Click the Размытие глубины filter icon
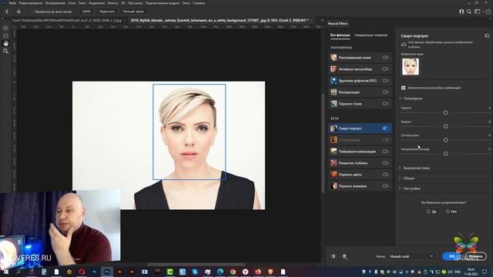This screenshot has height=277, width=493. tap(334, 162)
